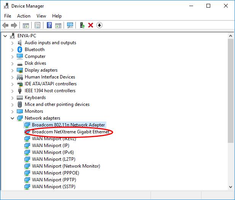Expand Audio inputs and outputs

coord(13,43)
